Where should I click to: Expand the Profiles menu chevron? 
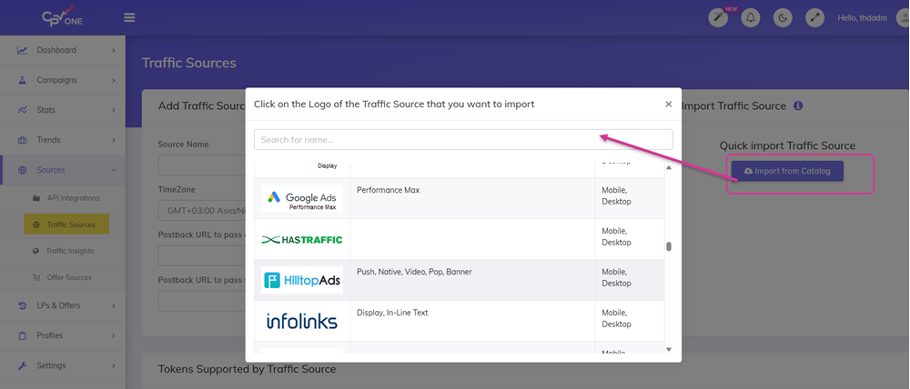pyautogui.click(x=114, y=335)
